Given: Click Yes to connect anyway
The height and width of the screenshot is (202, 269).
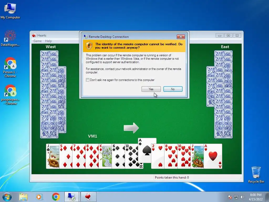Looking at the screenshot, I should pyautogui.click(x=151, y=89).
